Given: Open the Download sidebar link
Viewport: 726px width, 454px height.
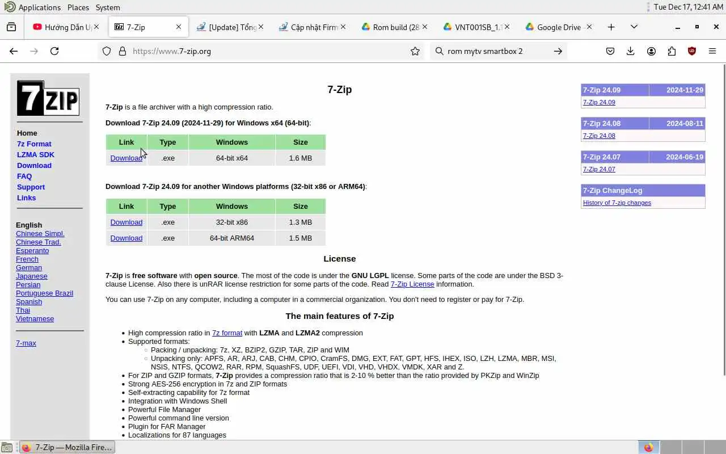Looking at the screenshot, I should pyautogui.click(x=34, y=166).
